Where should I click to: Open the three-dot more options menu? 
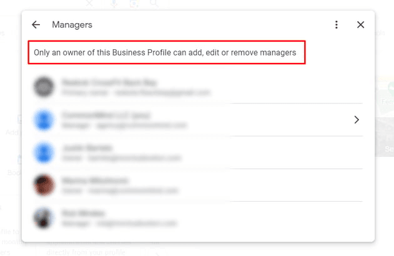click(x=337, y=25)
